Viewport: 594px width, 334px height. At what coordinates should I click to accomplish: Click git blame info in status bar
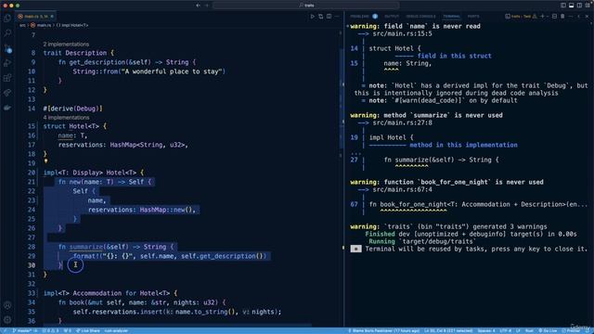click(x=383, y=330)
